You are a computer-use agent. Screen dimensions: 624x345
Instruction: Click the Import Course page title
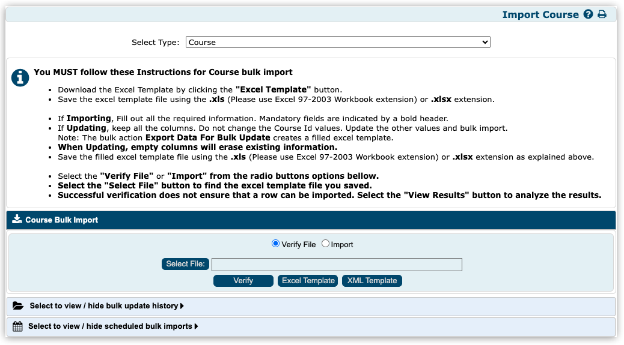point(540,14)
